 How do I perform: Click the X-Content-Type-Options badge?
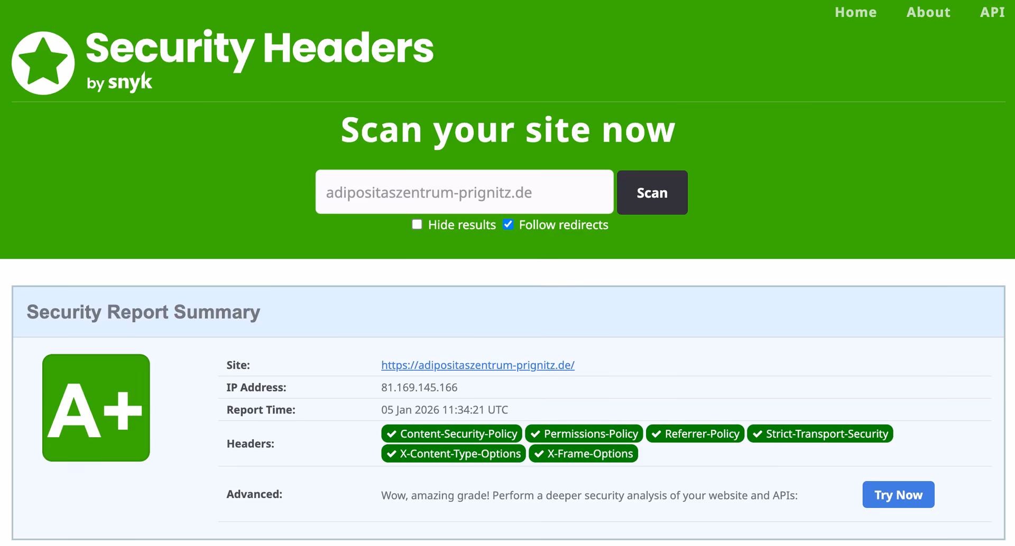453,453
